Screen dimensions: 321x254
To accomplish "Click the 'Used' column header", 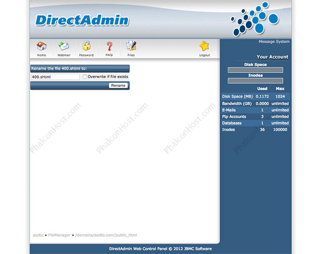I will pos(262,89).
